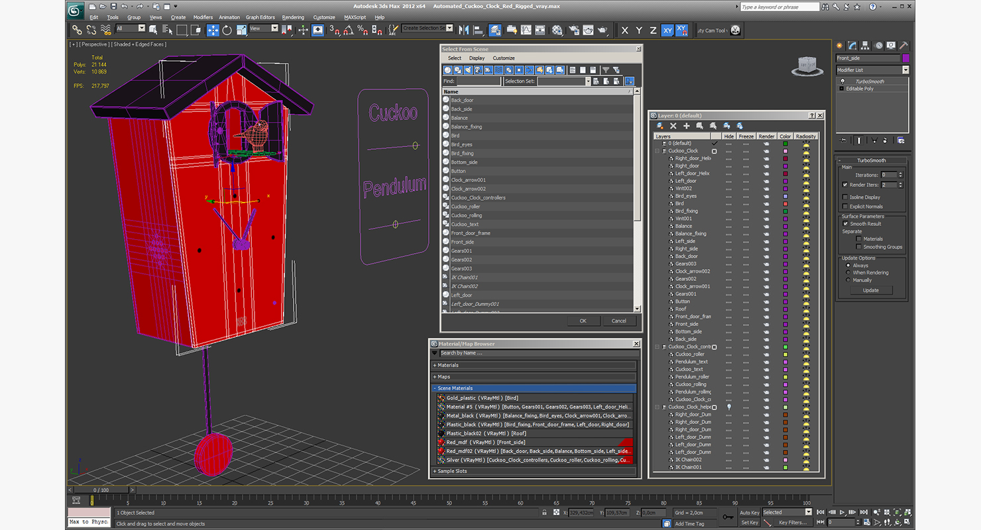This screenshot has width=981, height=530.
Task: Open the selection filter All dropdown
Action: click(x=131, y=28)
